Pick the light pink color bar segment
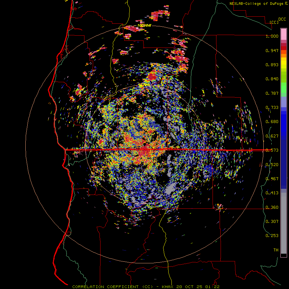Screen dimensions: 289x289 coord(284,34)
